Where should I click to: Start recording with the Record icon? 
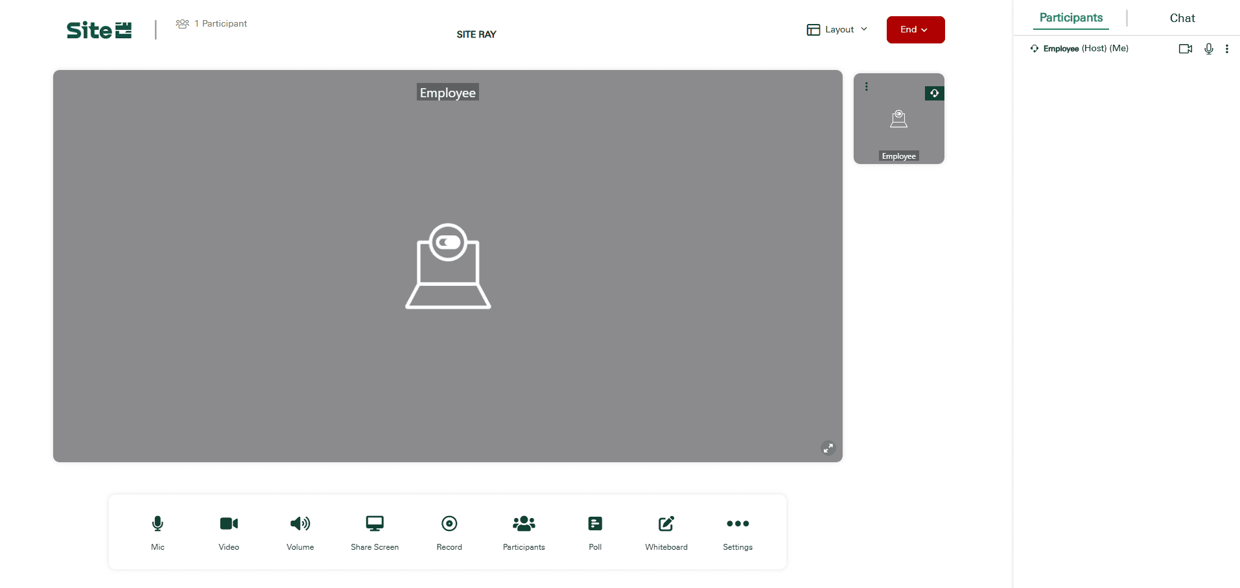tap(449, 524)
